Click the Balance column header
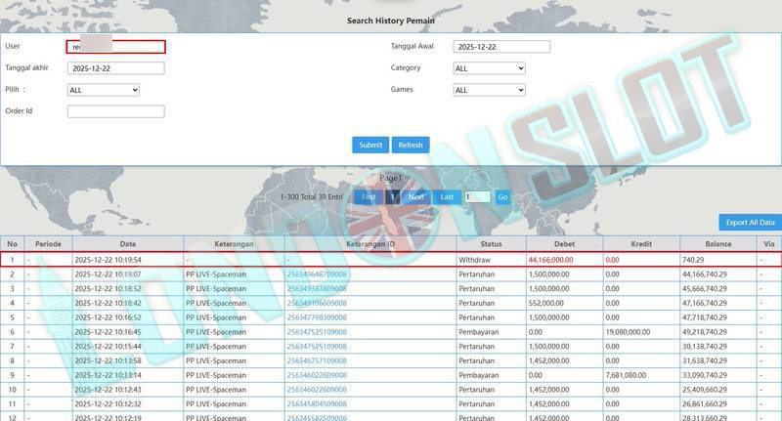 718,243
